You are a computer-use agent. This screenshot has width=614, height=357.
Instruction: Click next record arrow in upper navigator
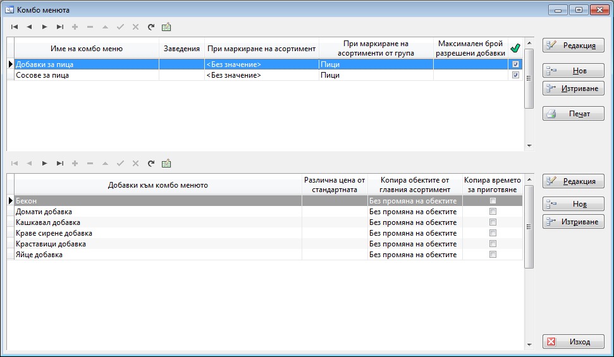[x=44, y=27]
